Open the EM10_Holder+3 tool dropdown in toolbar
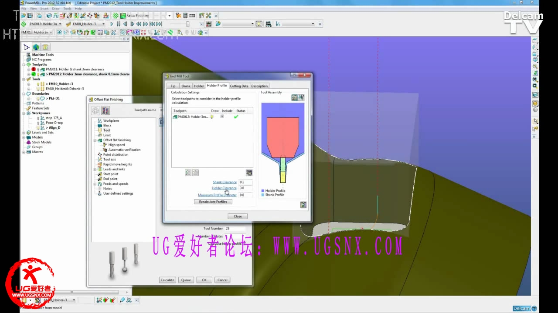This screenshot has width=558, height=313. (x=103, y=24)
